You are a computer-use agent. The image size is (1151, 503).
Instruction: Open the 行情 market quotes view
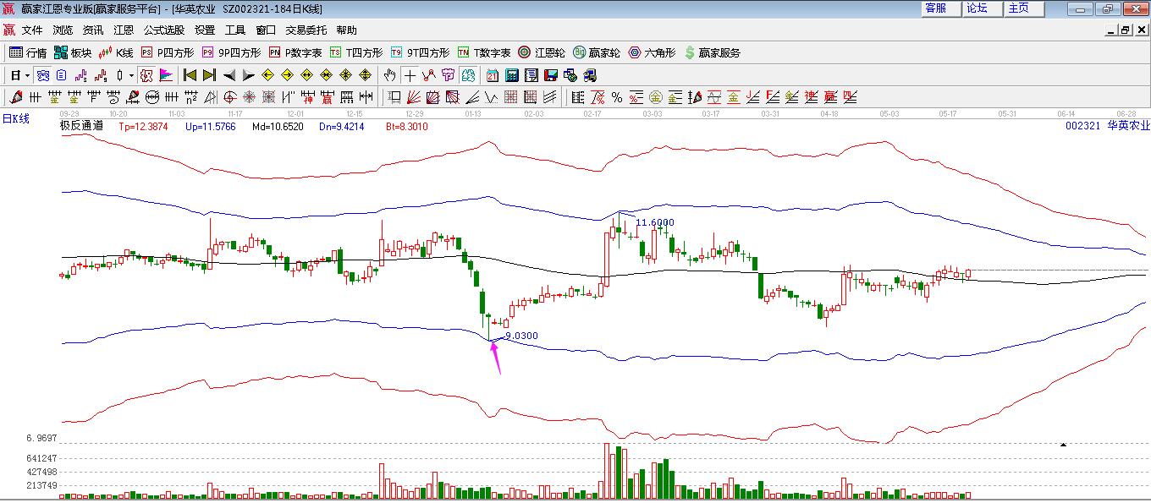coord(27,52)
